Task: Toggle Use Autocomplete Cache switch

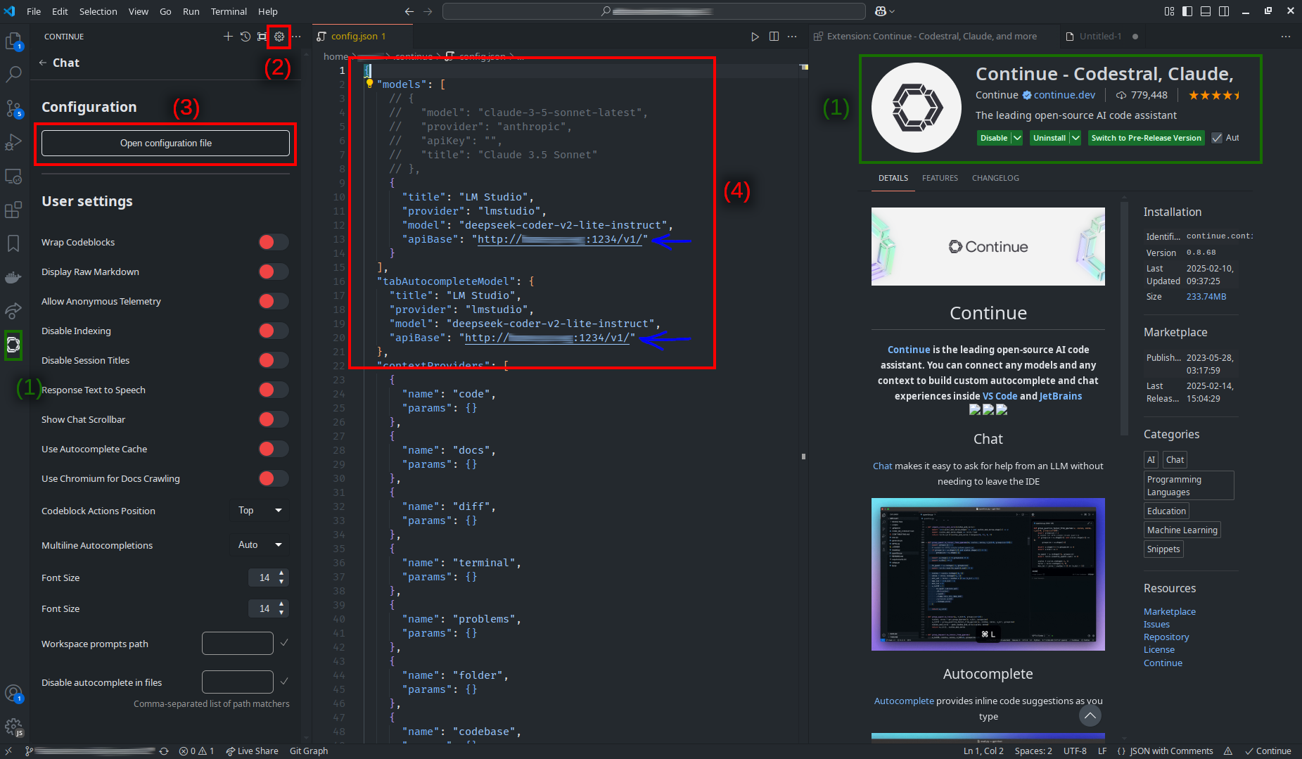Action: pyautogui.click(x=273, y=449)
